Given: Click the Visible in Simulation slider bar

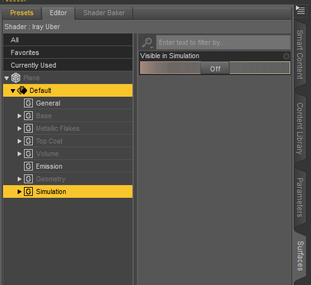Looking at the screenshot, I should coord(215,68).
